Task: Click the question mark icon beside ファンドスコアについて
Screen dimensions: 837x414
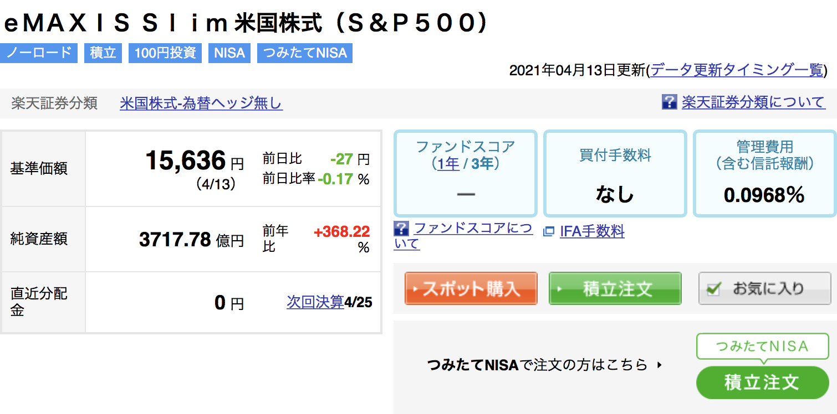Action: click(x=401, y=228)
